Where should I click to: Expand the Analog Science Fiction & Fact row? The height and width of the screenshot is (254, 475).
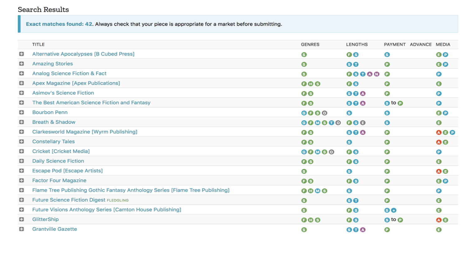(21, 74)
